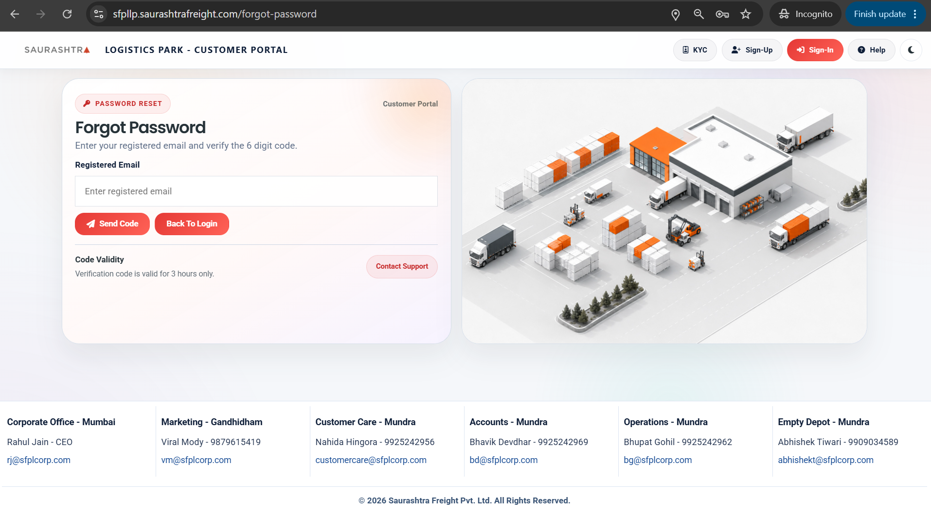This screenshot has width=931, height=516.
Task: Click 'Accounts - Mundra' heading
Action: (x=509, y=422)
